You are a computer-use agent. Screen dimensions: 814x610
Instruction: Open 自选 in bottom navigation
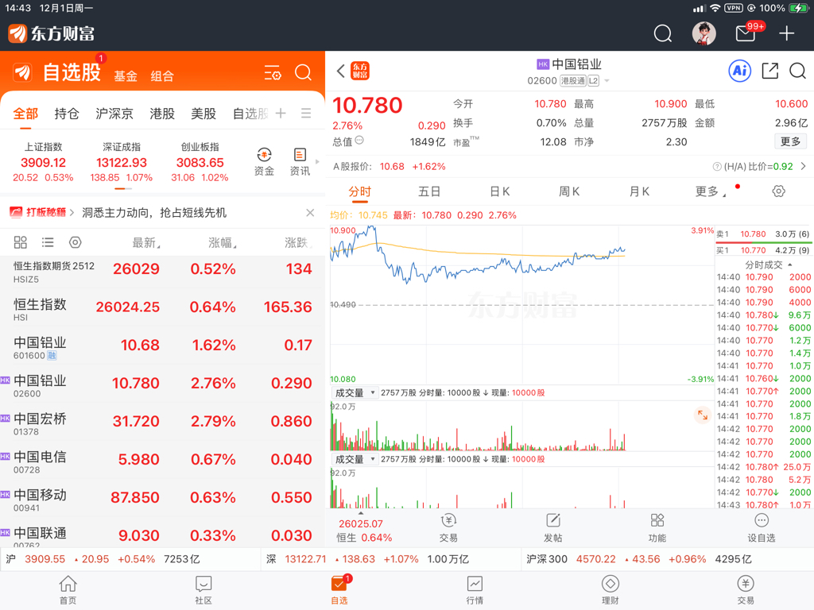click(x=339, y=590)
